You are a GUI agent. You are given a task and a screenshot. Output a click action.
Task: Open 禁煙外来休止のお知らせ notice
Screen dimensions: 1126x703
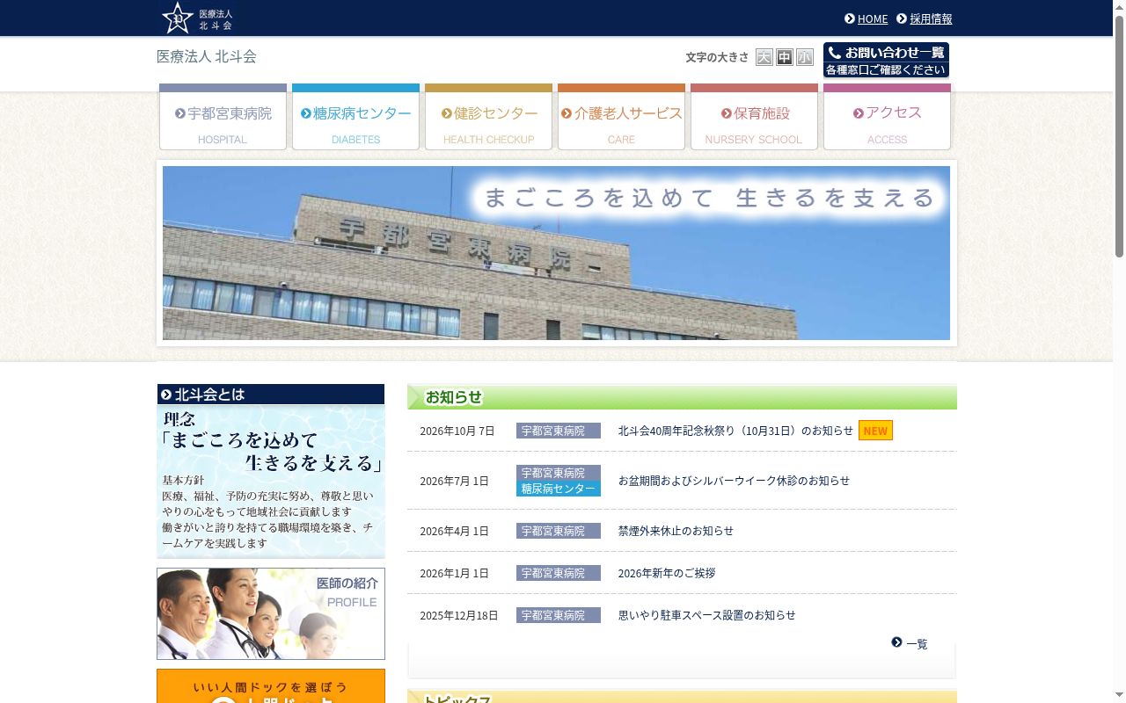(x=676, y=531)
